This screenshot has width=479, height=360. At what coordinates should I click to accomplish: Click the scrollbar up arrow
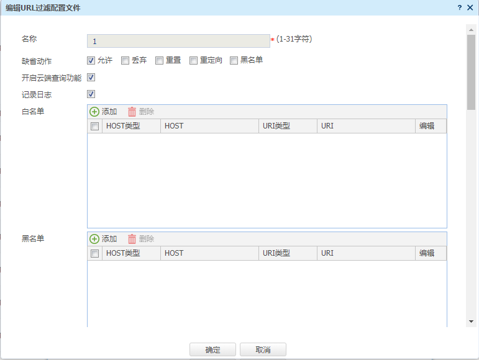coord(471,30)
